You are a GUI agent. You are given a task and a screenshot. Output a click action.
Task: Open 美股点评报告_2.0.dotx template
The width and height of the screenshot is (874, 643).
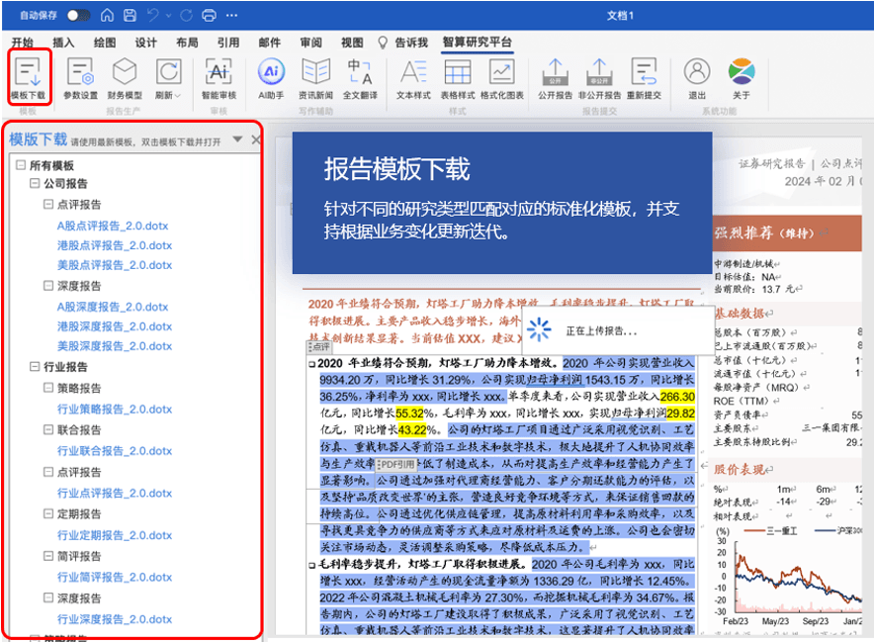pyautogui.click(x=115, y=265)
